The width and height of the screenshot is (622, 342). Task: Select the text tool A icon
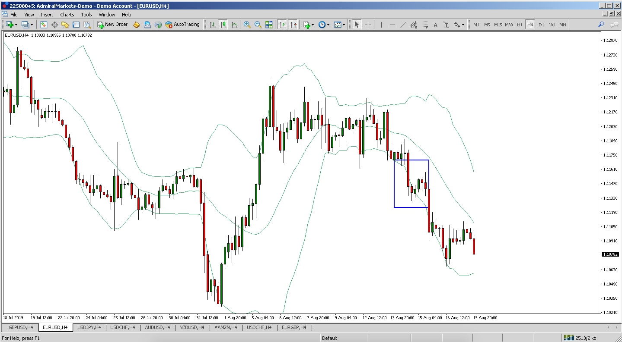click(x=435, y=25)
